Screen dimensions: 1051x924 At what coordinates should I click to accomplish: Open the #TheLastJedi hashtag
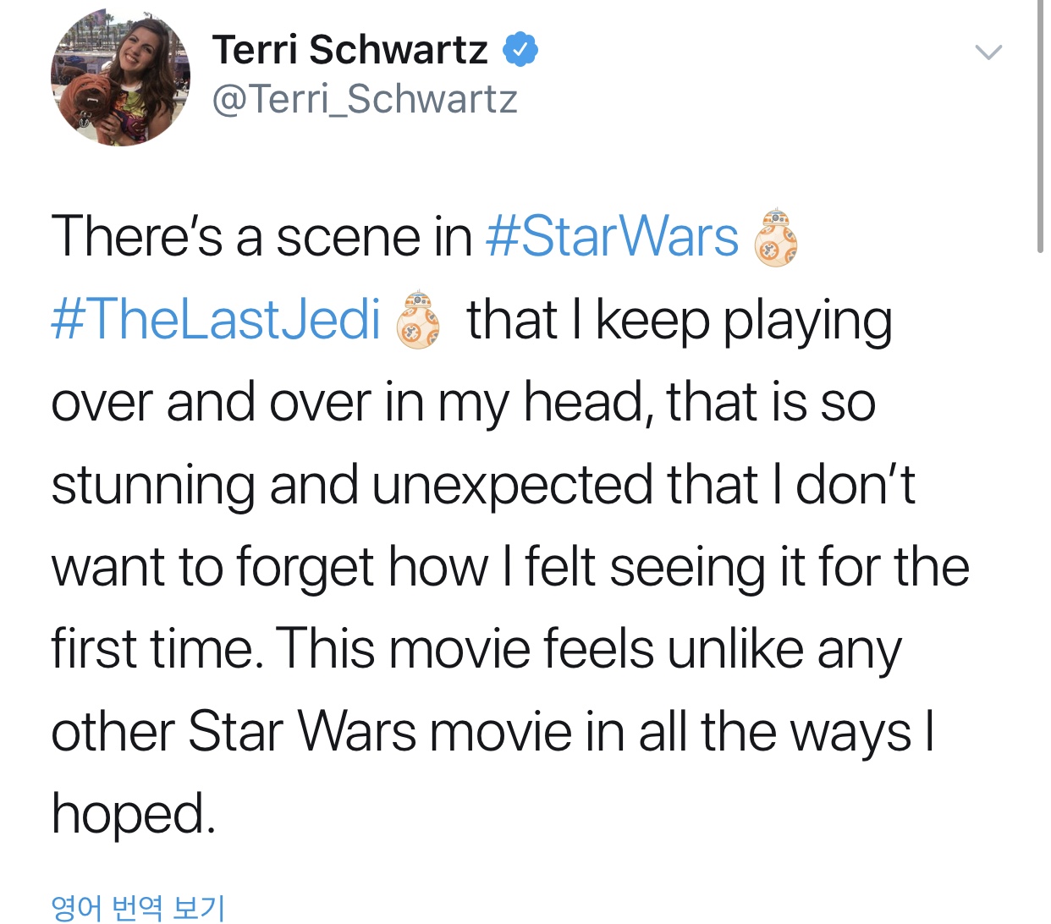point(216,320)
